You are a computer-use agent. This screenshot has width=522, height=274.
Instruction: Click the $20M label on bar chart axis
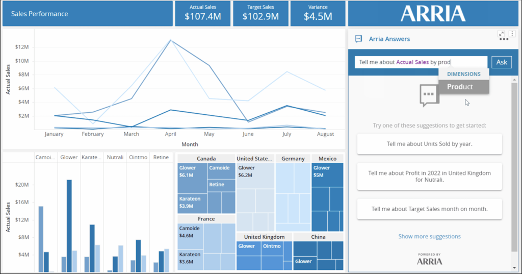click(x=22, y=185)
